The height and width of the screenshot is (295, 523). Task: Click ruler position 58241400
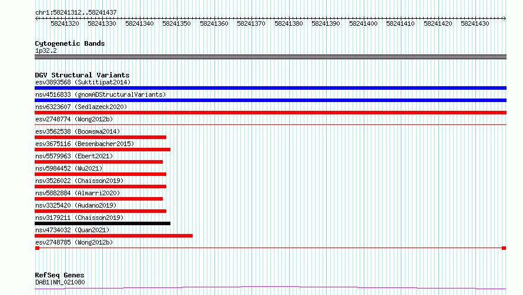363,23
